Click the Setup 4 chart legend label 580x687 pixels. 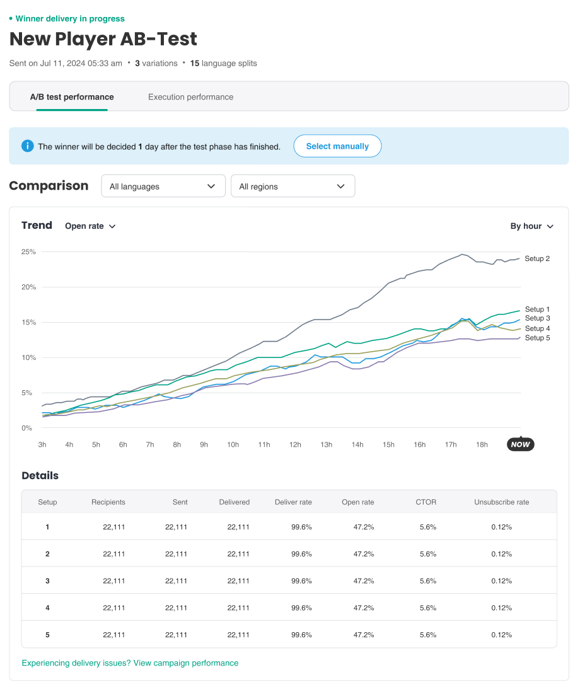point(537,329)
